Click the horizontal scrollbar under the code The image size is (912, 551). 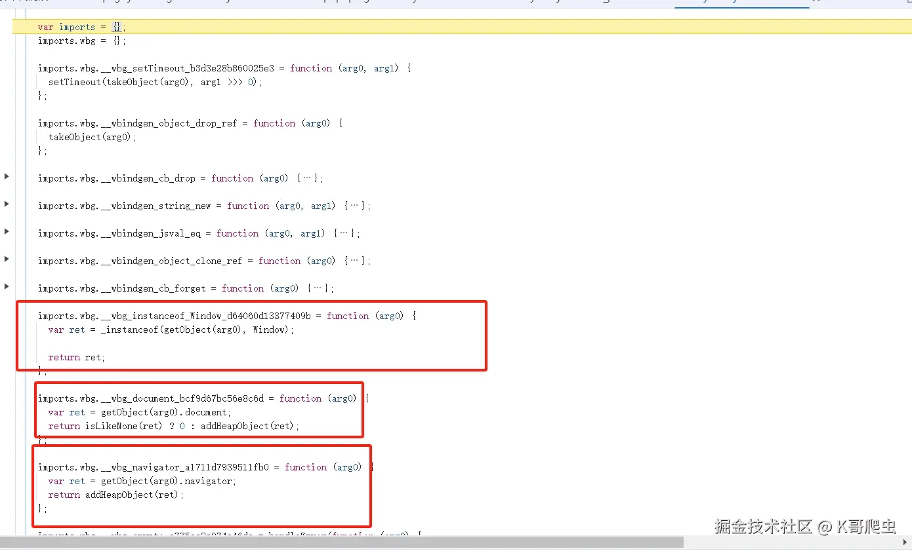click(x=341, y=542)
